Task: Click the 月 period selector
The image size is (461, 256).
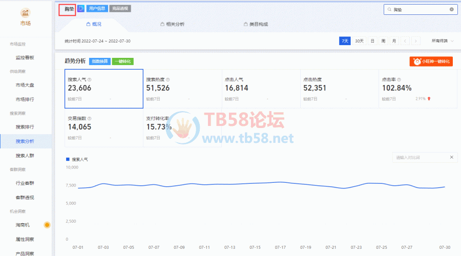Action: click(x=394, y=41)
